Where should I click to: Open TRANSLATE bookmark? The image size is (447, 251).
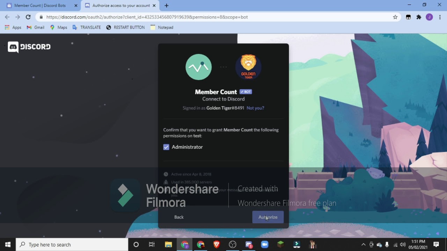(87, 27)
